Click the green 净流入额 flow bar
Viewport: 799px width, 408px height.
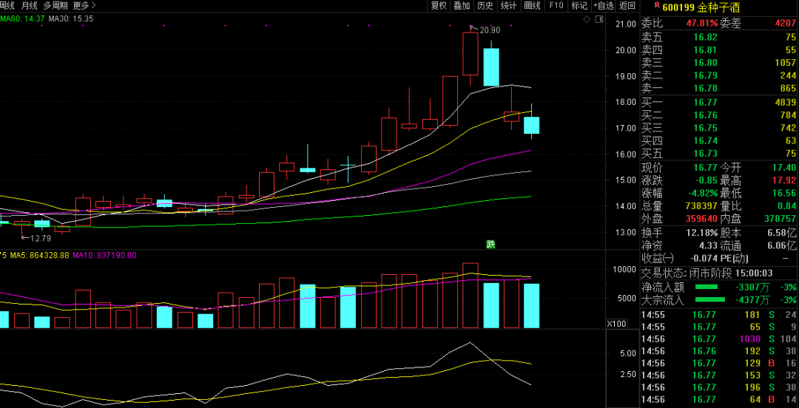[x=707, y=286]
